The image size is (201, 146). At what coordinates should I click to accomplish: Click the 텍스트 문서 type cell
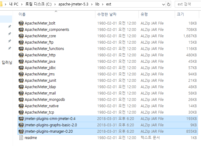pos(150,138)
